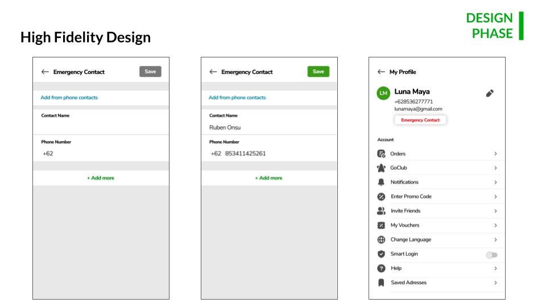Click the Notifications bell icon
This screenshot has width=546, height=307.
point(381,182)
